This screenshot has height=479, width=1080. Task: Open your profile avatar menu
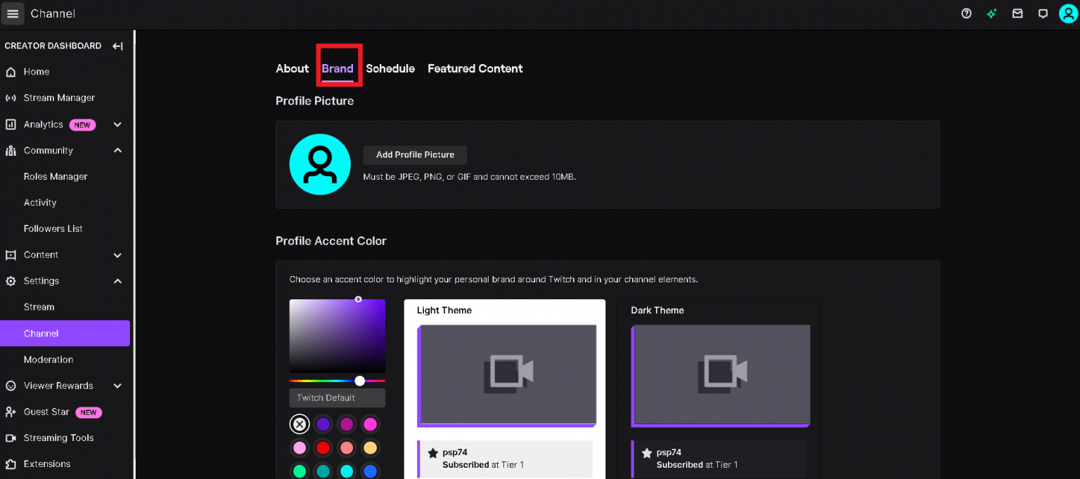pyautogui.click(x=1067, y=13)
